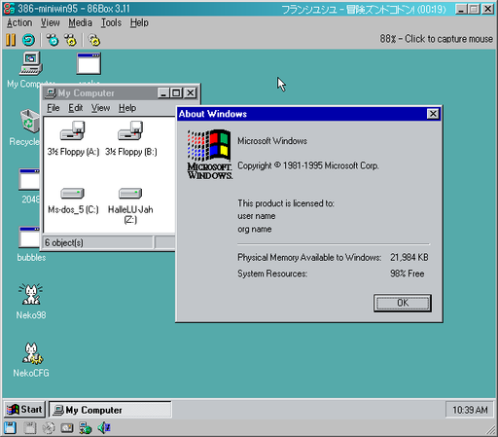Select the bubbles desktop icon
The image size is (498, 437).
pos(29,237)
